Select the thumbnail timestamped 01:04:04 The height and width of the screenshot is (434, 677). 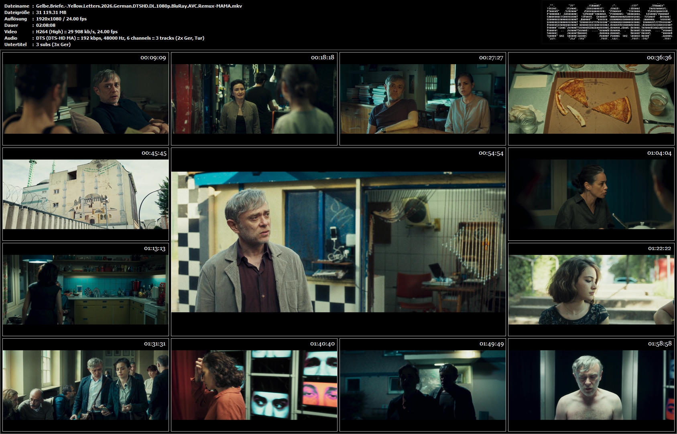click(x=591, y=194)
